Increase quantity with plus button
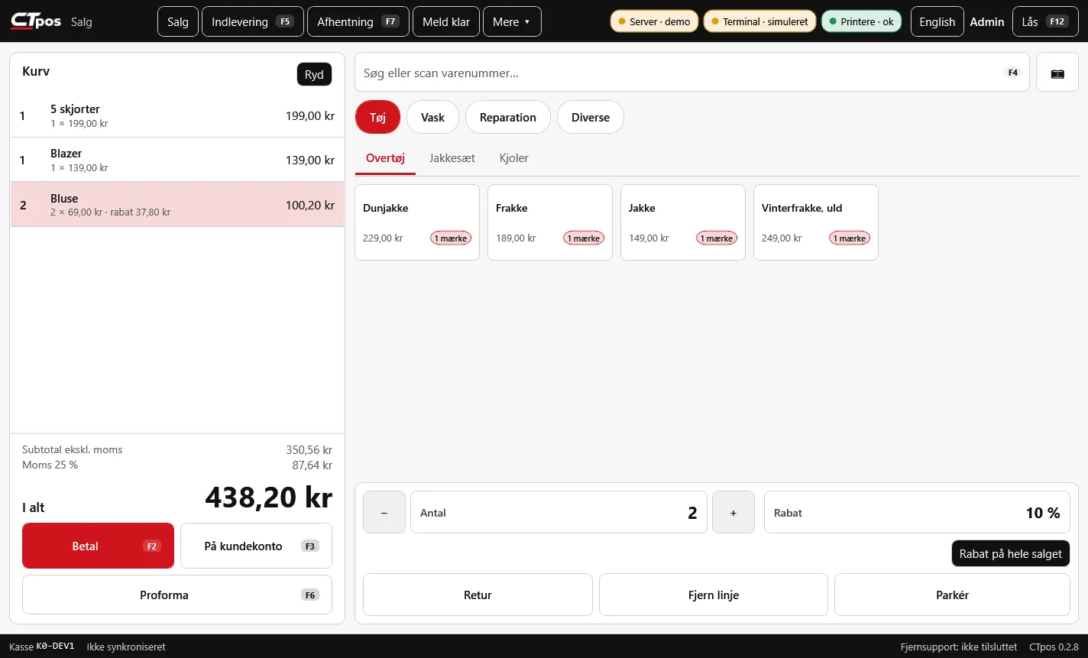1088x658 pixels. (x=733, y=512)
